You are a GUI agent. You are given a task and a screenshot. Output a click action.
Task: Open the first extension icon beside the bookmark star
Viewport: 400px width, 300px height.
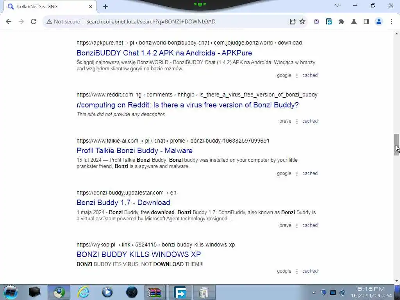point(316,22)
